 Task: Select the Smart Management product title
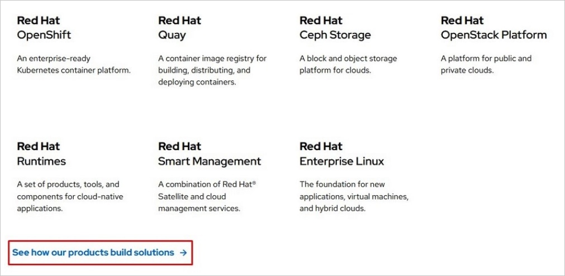210,161
